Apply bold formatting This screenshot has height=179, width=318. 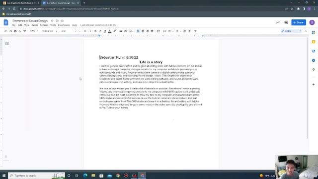tap(95, 31)
